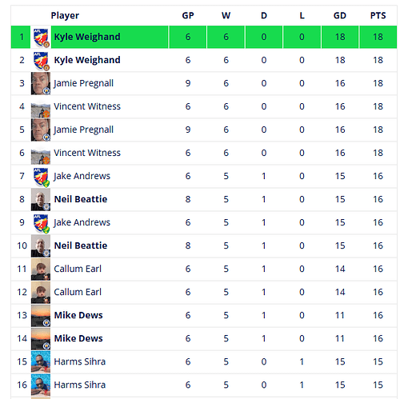Sort table by the PTS column header
Viewport: 404px width, 399px height.
pos(378,15)
